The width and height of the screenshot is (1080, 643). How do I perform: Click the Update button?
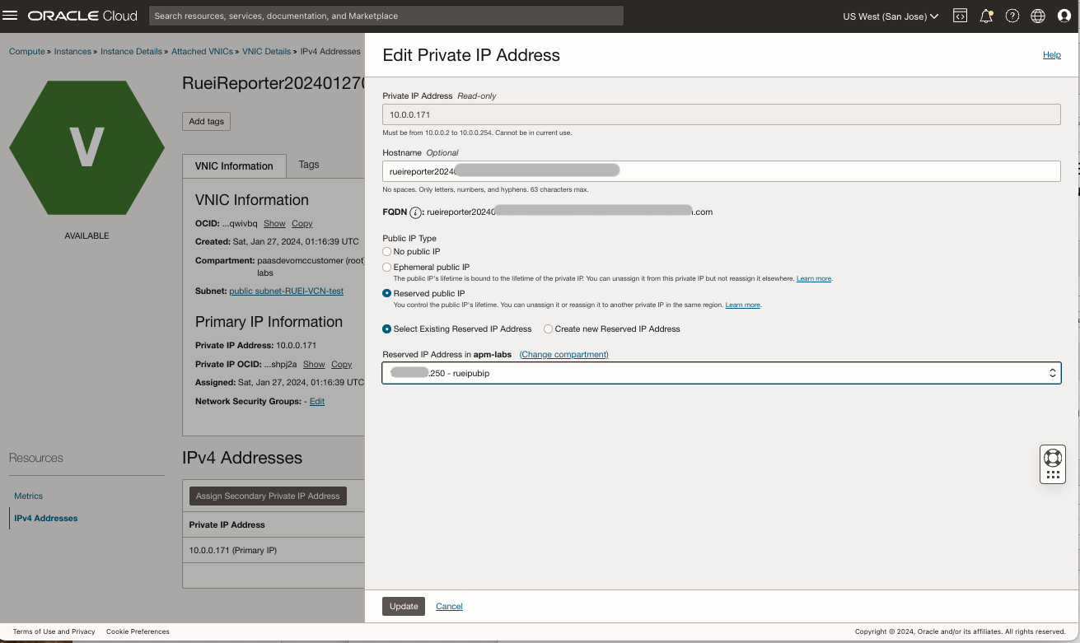tap(404, 606)
